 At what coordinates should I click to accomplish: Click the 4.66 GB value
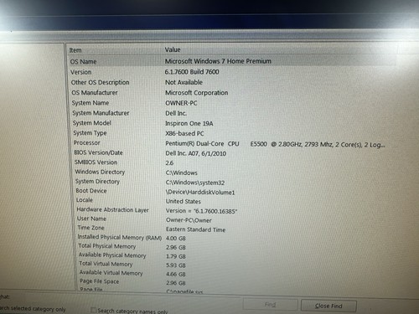click(x=176, y=274)
